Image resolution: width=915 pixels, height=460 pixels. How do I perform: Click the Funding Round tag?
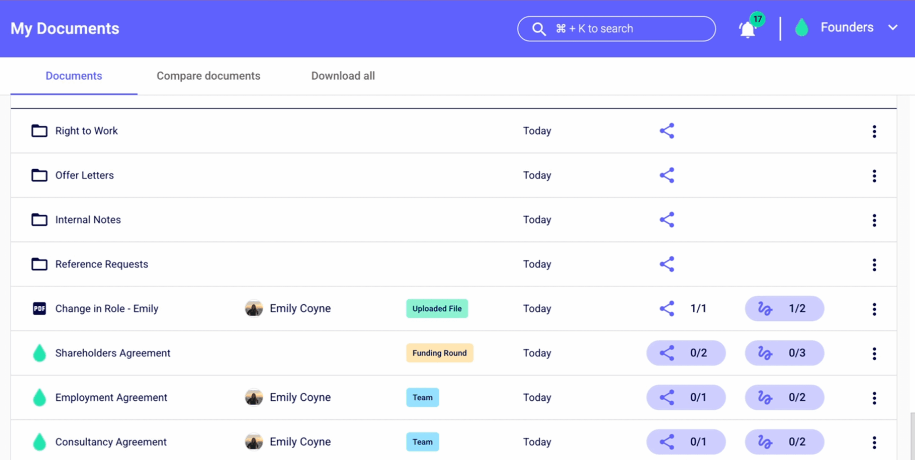[439, 353]
